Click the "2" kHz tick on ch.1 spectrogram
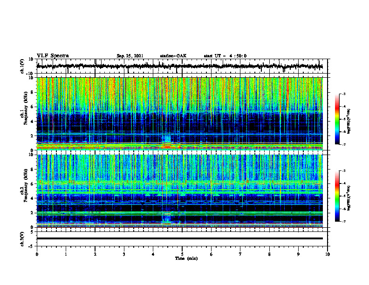The width and height of the screenshot is (369, 285). [x=33, y=136]
